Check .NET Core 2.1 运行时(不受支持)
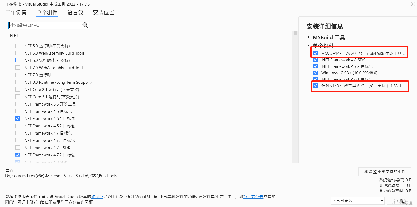This screenshot has height=207, width=417. coord(18,89)
